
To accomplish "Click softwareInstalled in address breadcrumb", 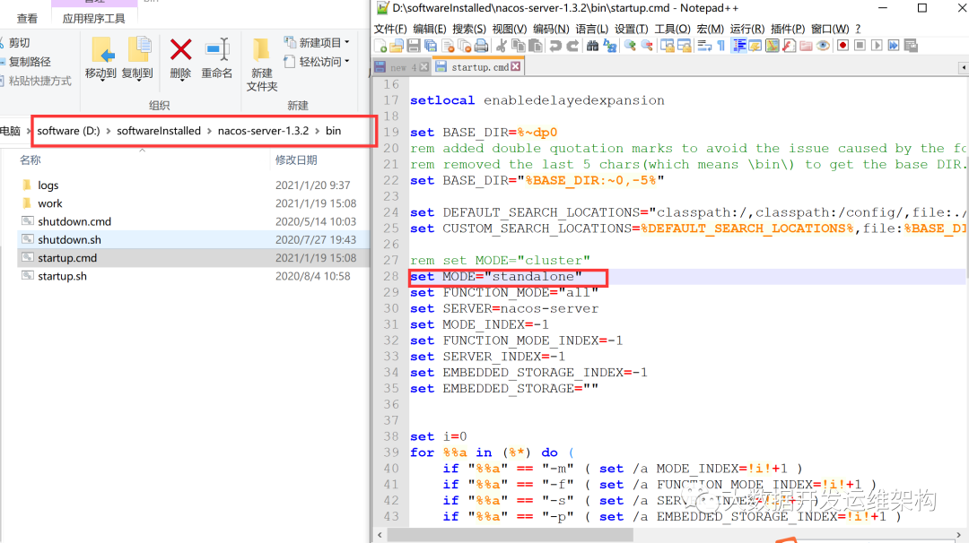I will (x=159, y=131).
